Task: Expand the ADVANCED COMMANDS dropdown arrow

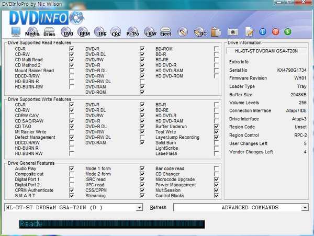Action: point(305,208)
